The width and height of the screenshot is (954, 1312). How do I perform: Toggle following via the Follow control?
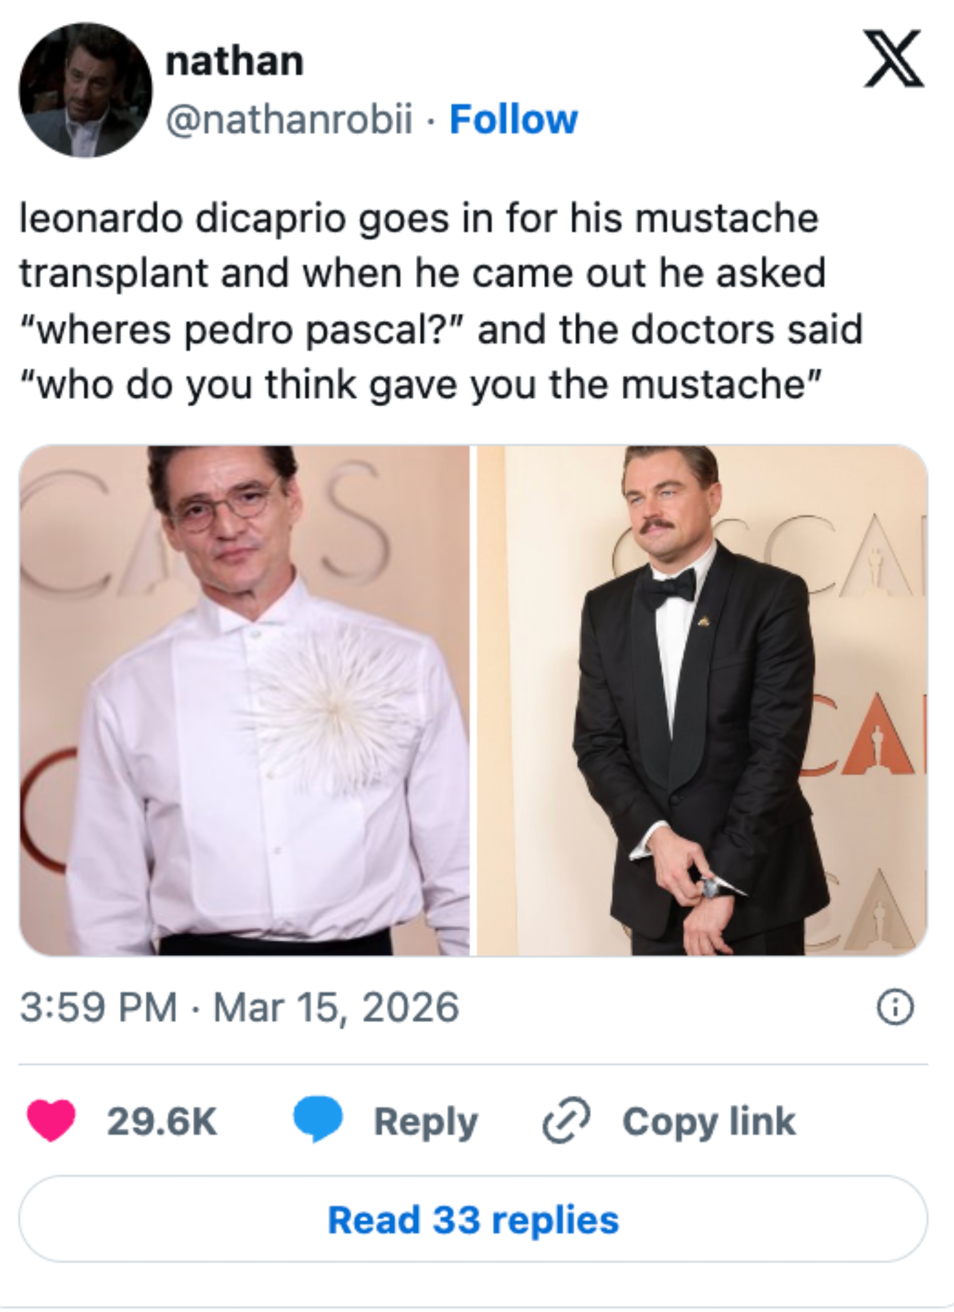point(515,120)
